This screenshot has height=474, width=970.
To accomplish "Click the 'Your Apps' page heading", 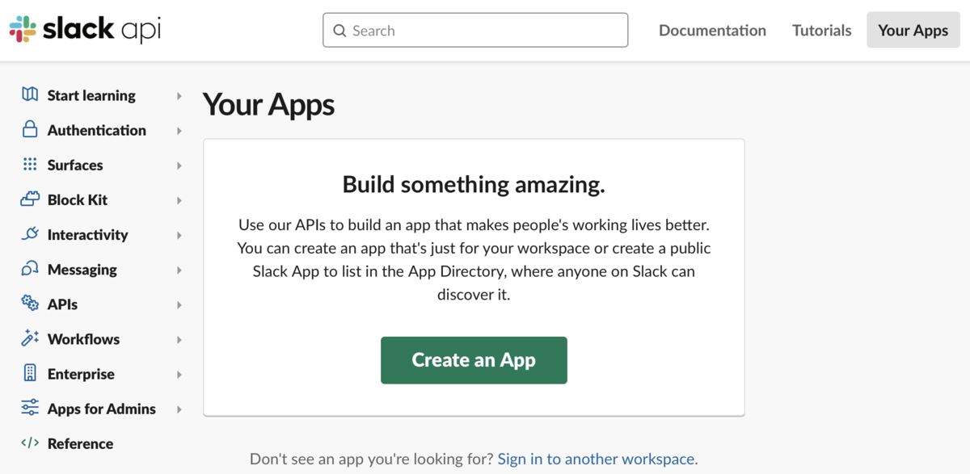I will [268, 105].
